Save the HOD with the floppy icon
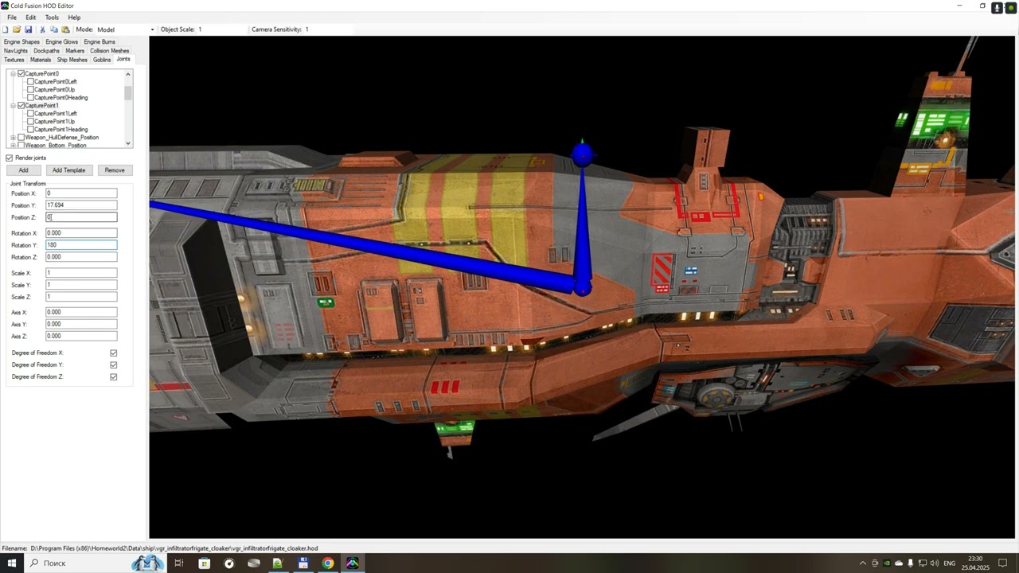Screen dimensions: 1019x573 point(28,29)
